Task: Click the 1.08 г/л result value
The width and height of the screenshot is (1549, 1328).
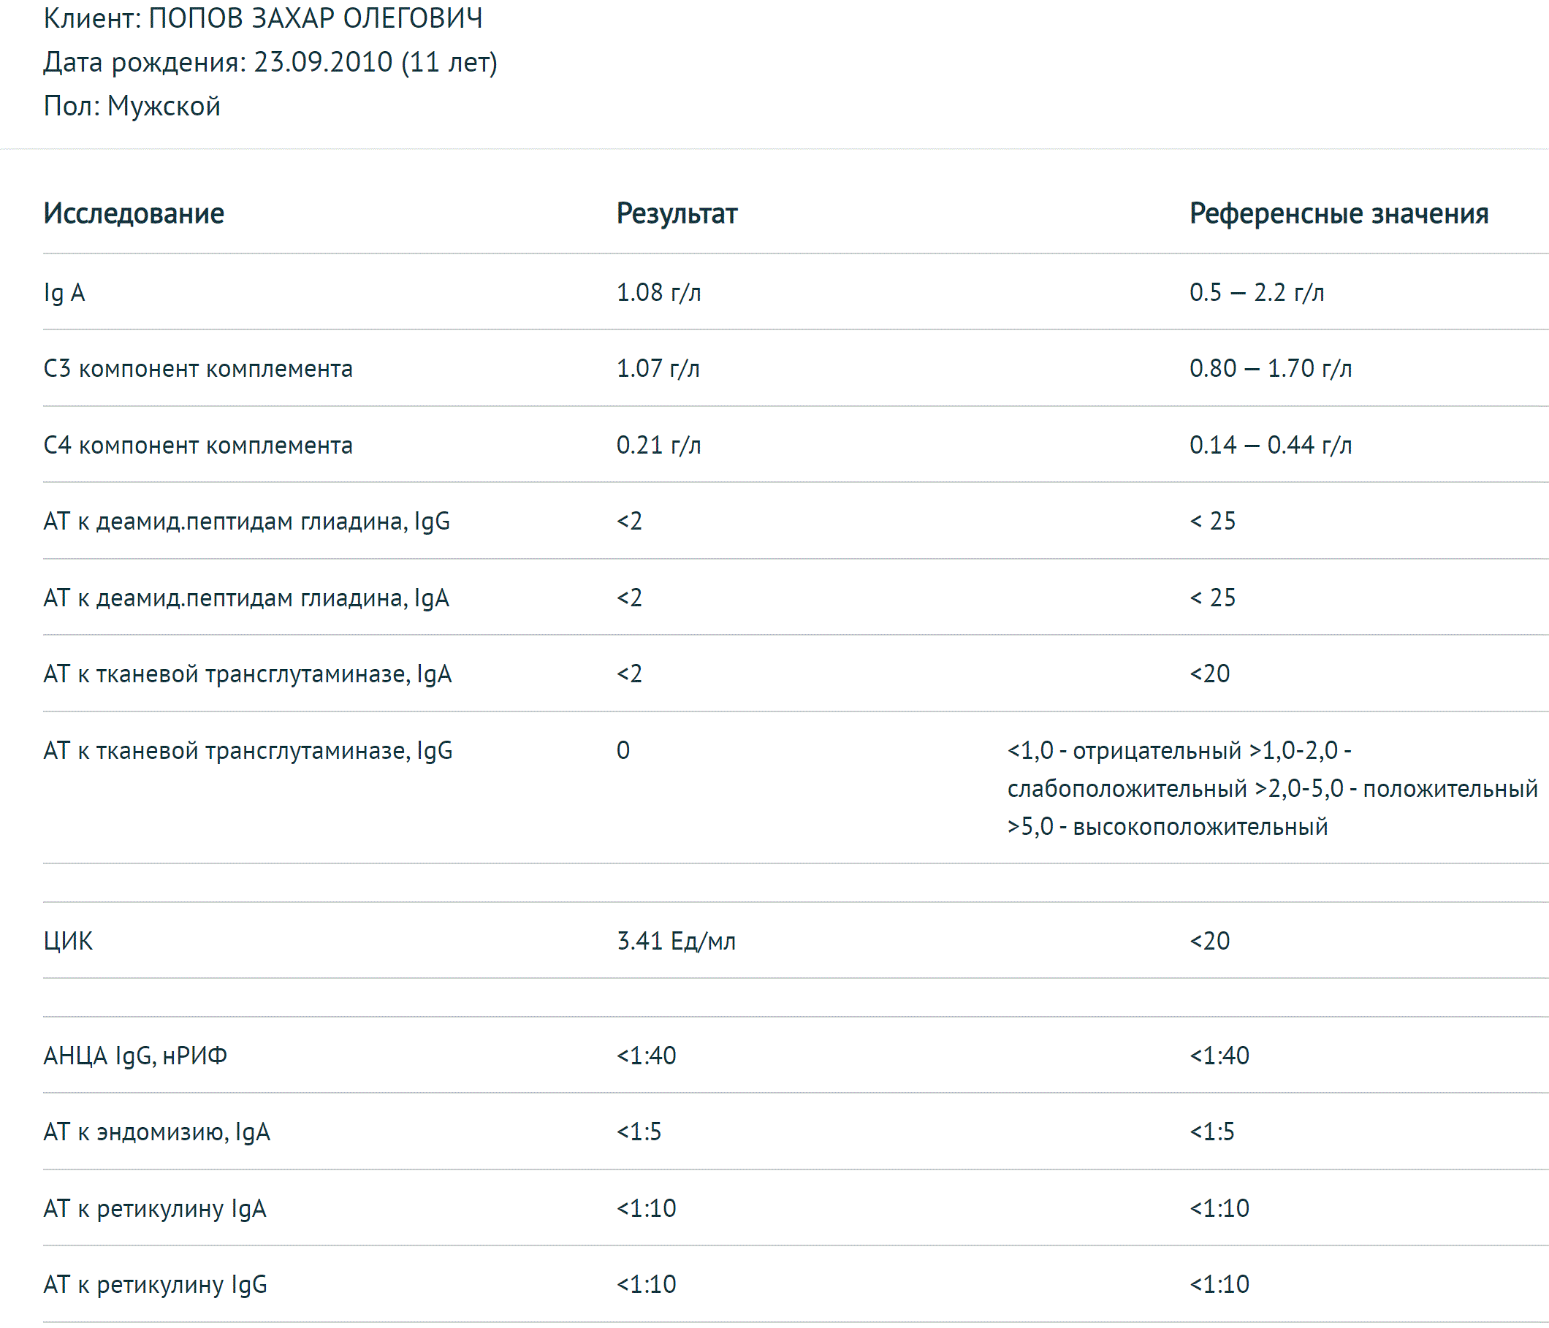Action: pyautogui.click(x=658, y=292)
